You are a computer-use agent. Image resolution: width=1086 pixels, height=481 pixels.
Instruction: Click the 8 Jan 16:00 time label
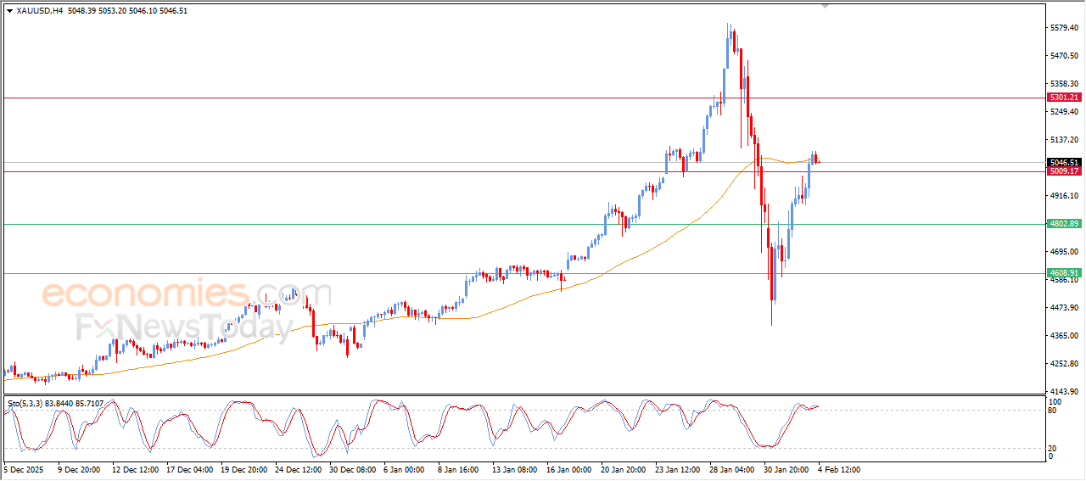pos(458,468)
